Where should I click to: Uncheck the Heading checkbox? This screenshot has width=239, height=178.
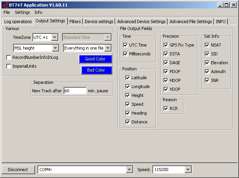pos(128,113)
